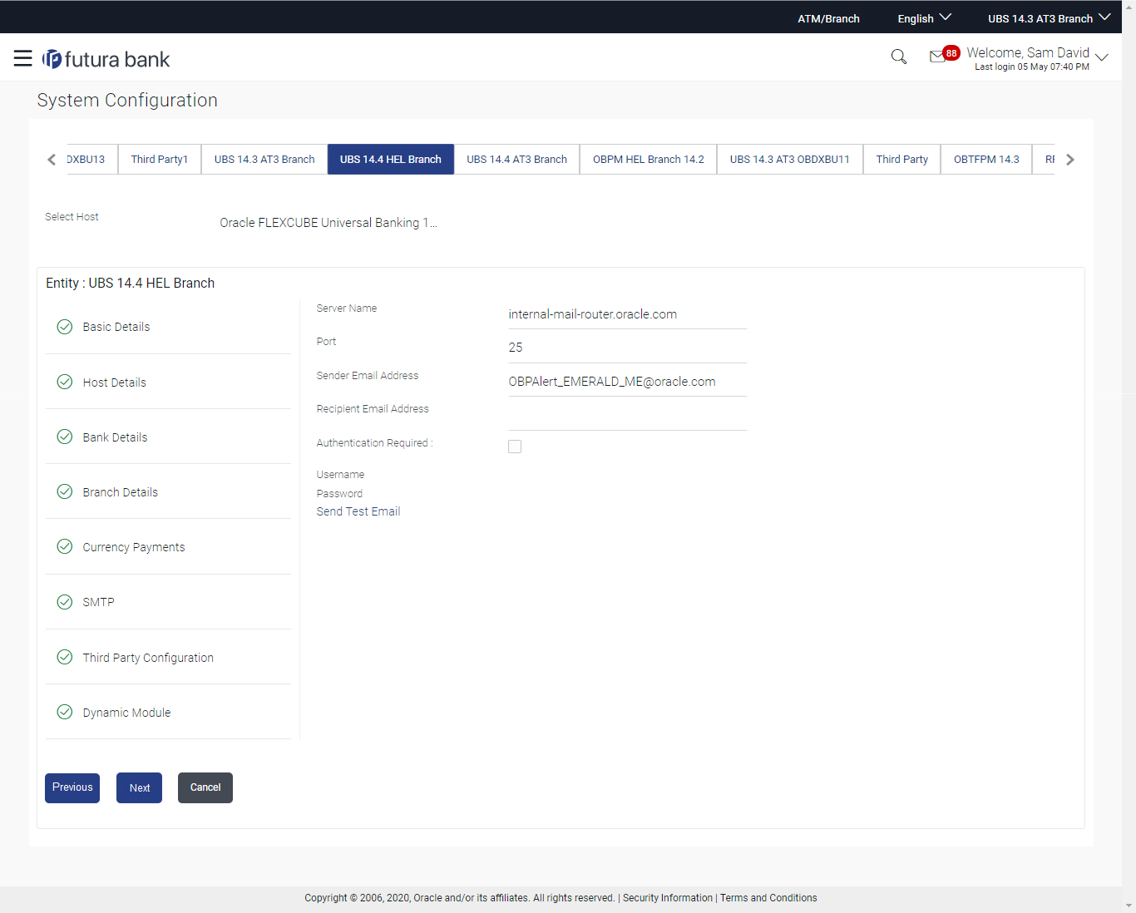Switch to UBS 14.4 AT3 Branch tab
Viewport: 1136px width, 913px height.
click(x=516, y=159)
